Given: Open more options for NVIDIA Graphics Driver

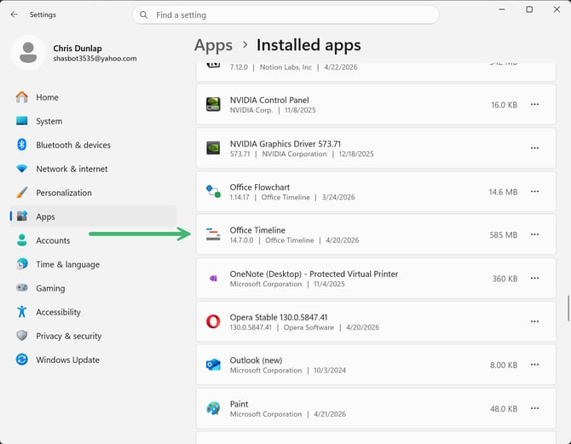Looking at the screenshot, I should coord(535,148).
